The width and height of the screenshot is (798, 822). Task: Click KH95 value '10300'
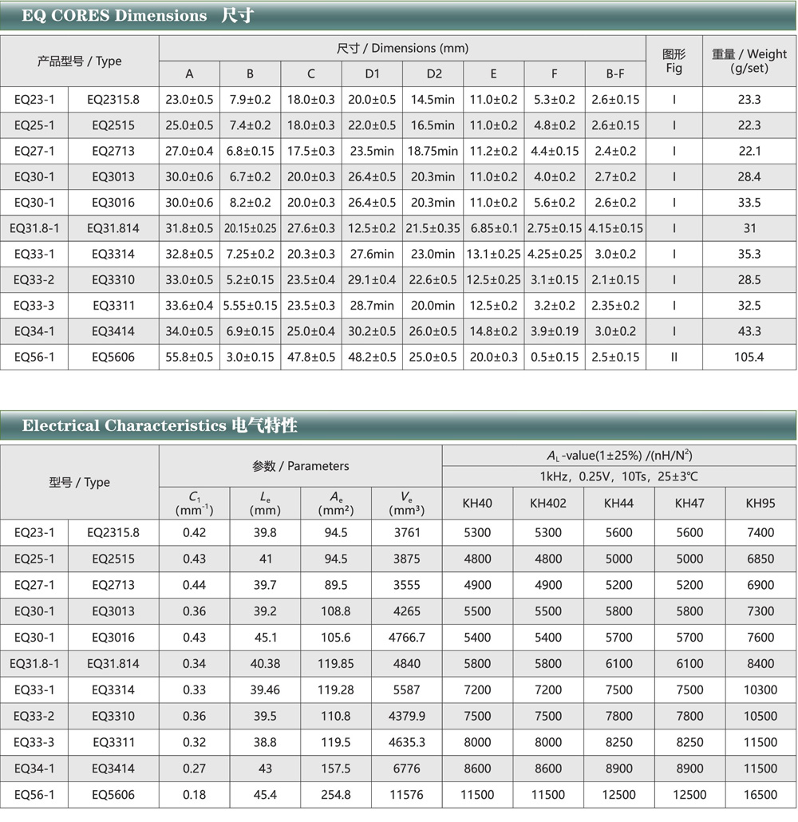(x=760, y=690)
